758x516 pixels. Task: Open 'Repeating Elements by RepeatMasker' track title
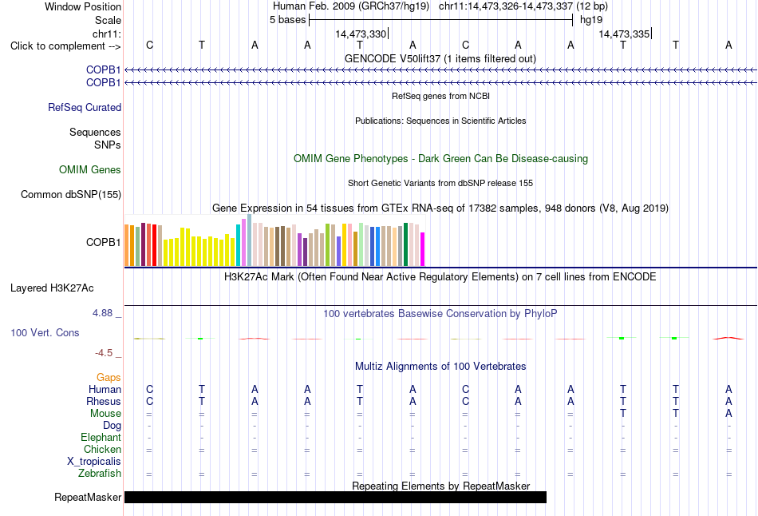441,486
